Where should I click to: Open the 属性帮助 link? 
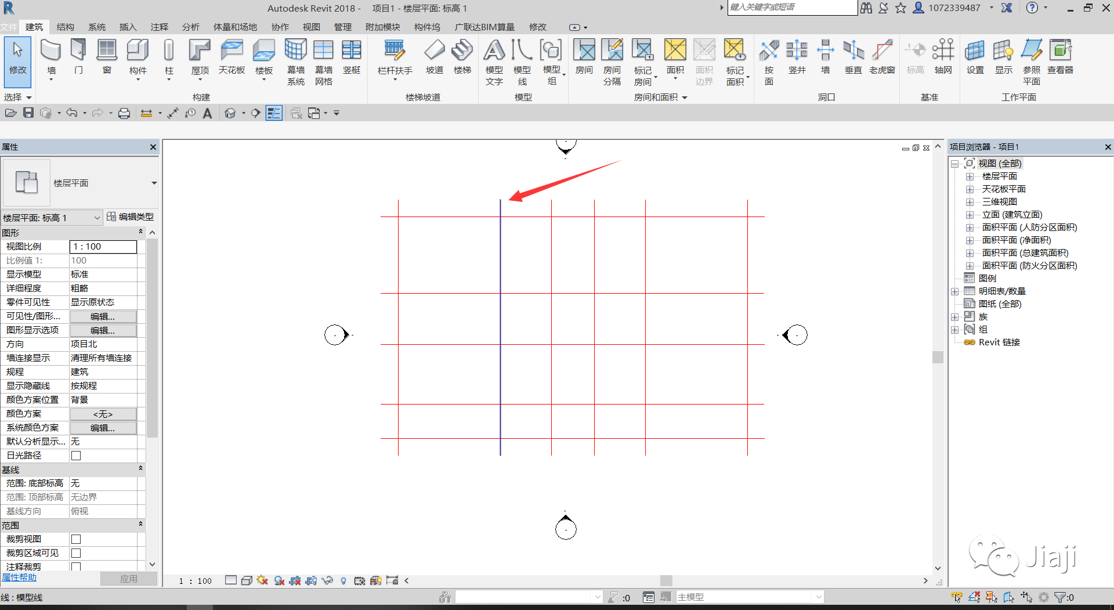(x=19, y=577)
